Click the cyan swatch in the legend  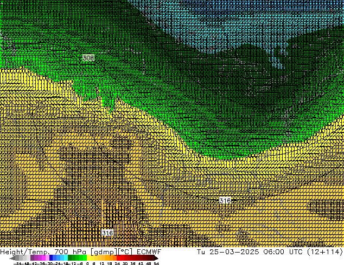[x=66, y=258]
